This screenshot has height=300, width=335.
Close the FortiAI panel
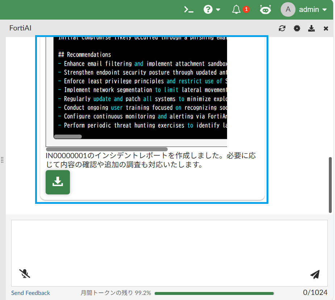(x=326, y=28)
